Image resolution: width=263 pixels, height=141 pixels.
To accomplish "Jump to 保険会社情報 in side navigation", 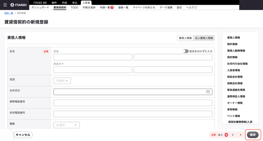I will pyautogui.click(x=235, y=83).
